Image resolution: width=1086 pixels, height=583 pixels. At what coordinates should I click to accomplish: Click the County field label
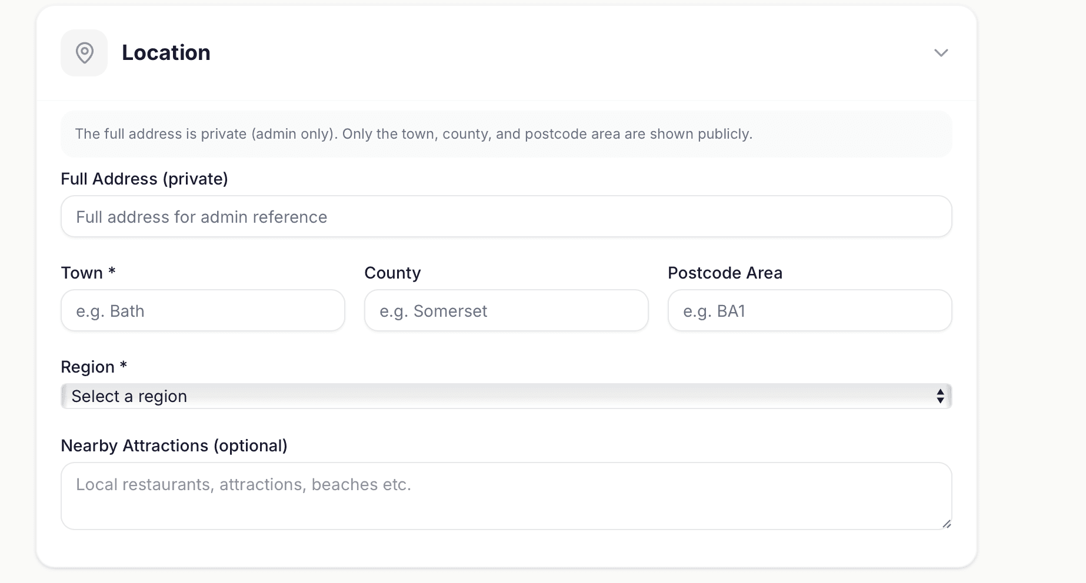tap(392, 273)
